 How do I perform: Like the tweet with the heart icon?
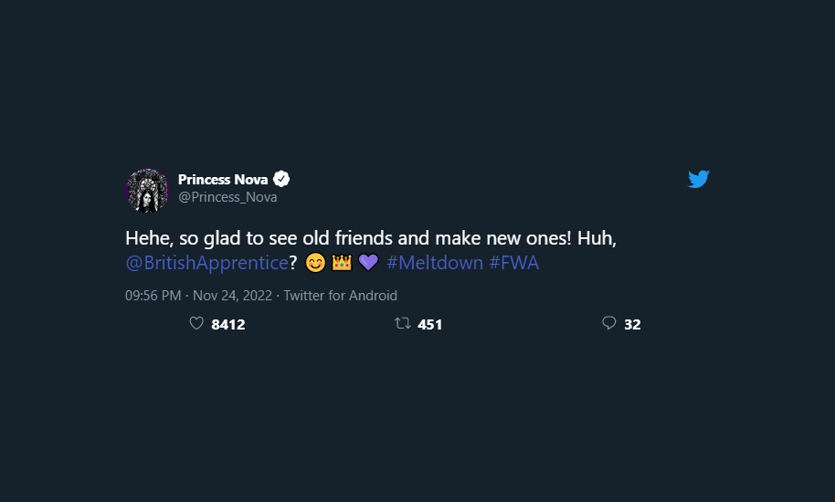click(x=196, y=323)
